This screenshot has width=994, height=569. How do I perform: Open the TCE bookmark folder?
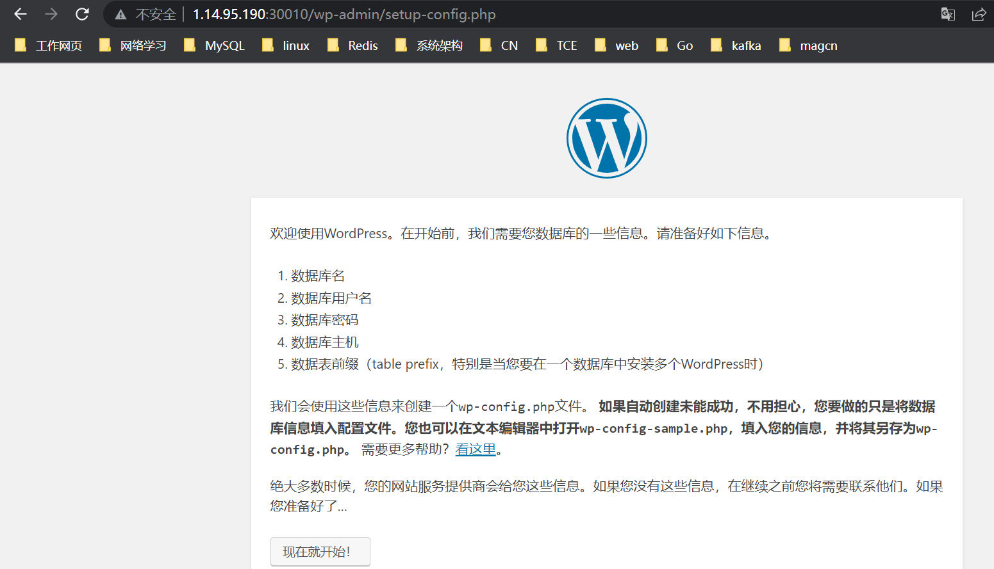pyautogui.click(x=556, y=45)
